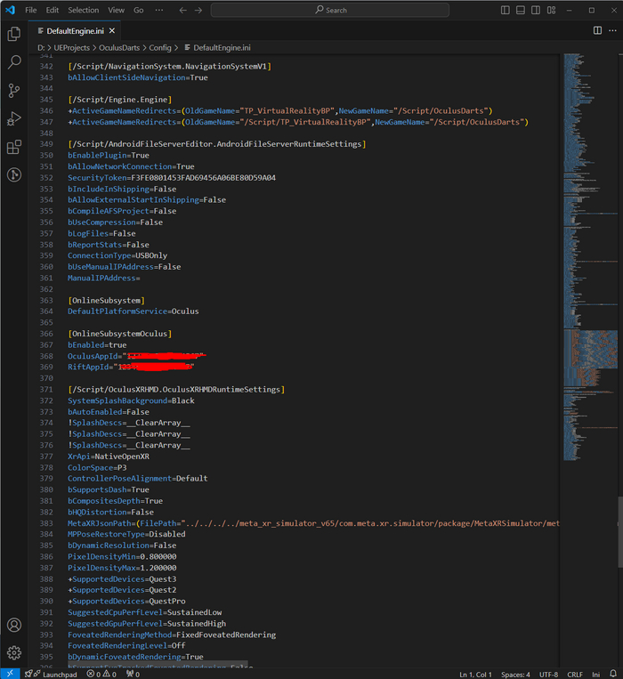623x679 pixels.
Task: Click the VS Code logo in title bar
Action: coord(10,10)
